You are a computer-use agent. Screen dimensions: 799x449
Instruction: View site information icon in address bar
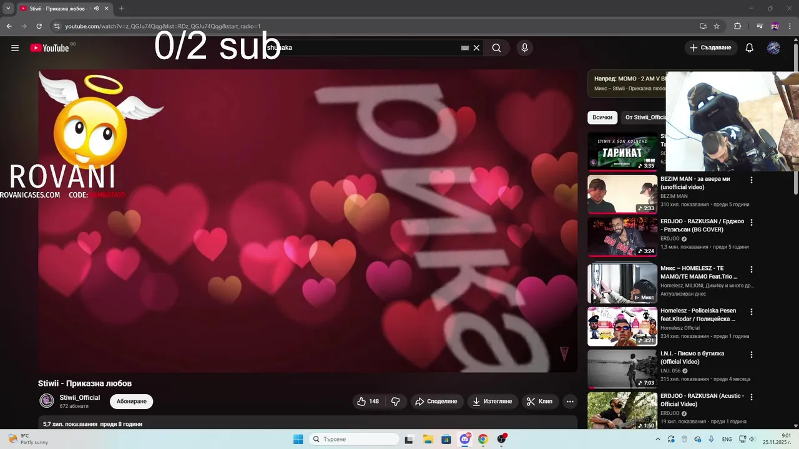click(57, 26)
